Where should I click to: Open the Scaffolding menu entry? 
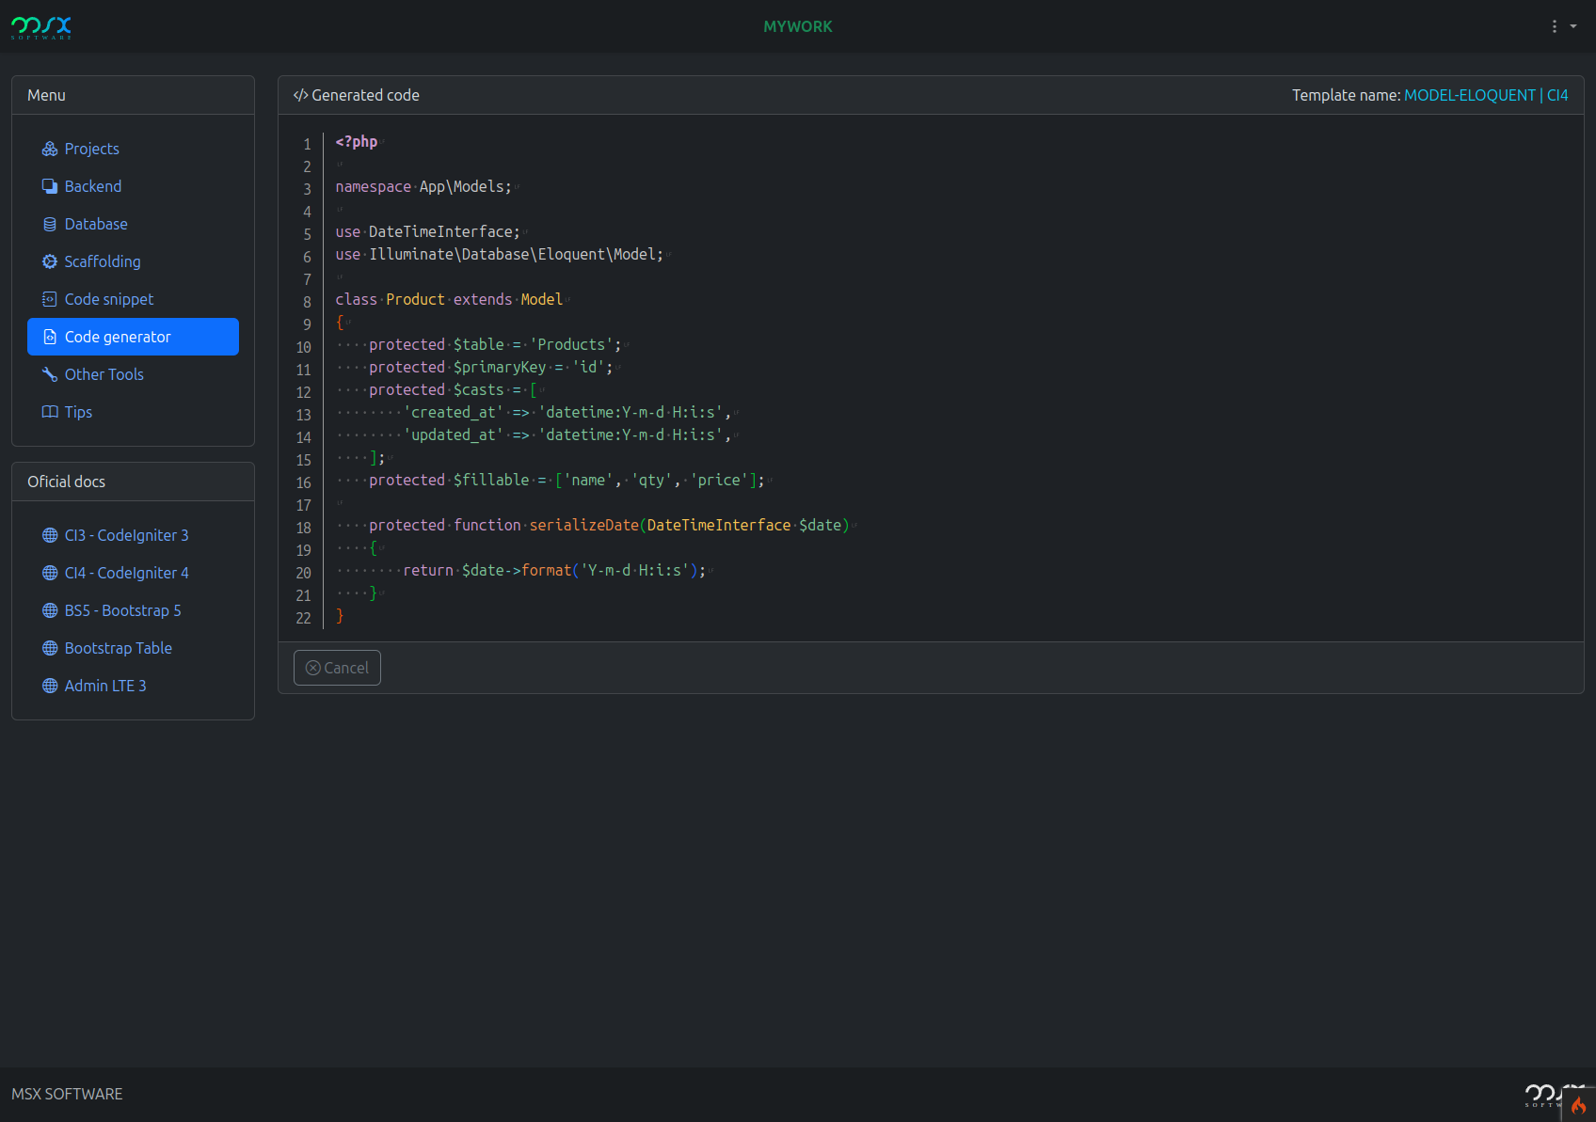tap(103, 261)
